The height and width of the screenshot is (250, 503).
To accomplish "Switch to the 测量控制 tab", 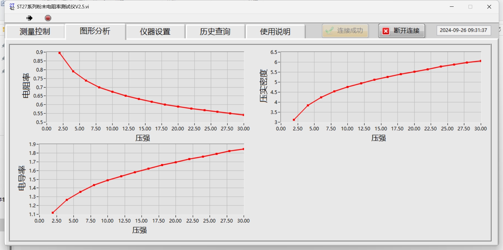I will pos(35,31).
